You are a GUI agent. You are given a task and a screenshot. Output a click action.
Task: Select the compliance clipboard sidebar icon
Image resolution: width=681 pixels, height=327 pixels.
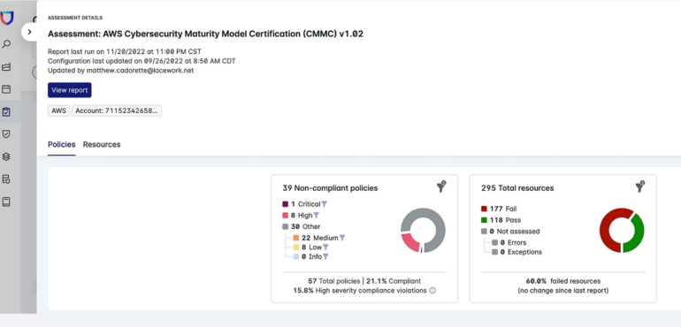[x=6, y=112]
